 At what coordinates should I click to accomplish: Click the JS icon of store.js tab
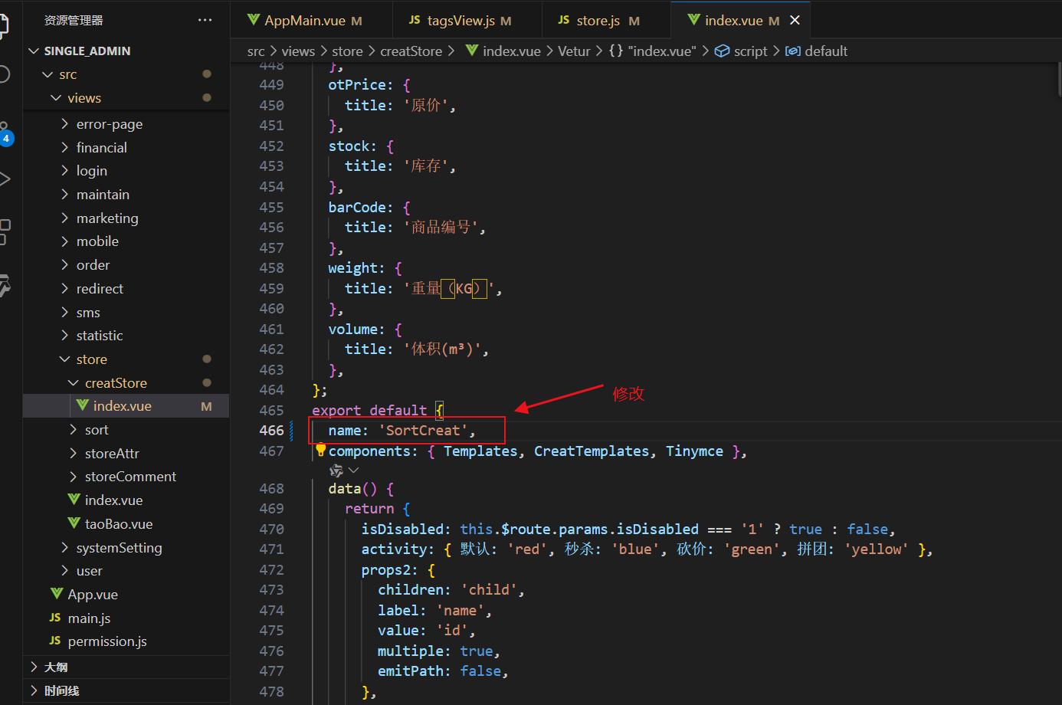point(564,20)
